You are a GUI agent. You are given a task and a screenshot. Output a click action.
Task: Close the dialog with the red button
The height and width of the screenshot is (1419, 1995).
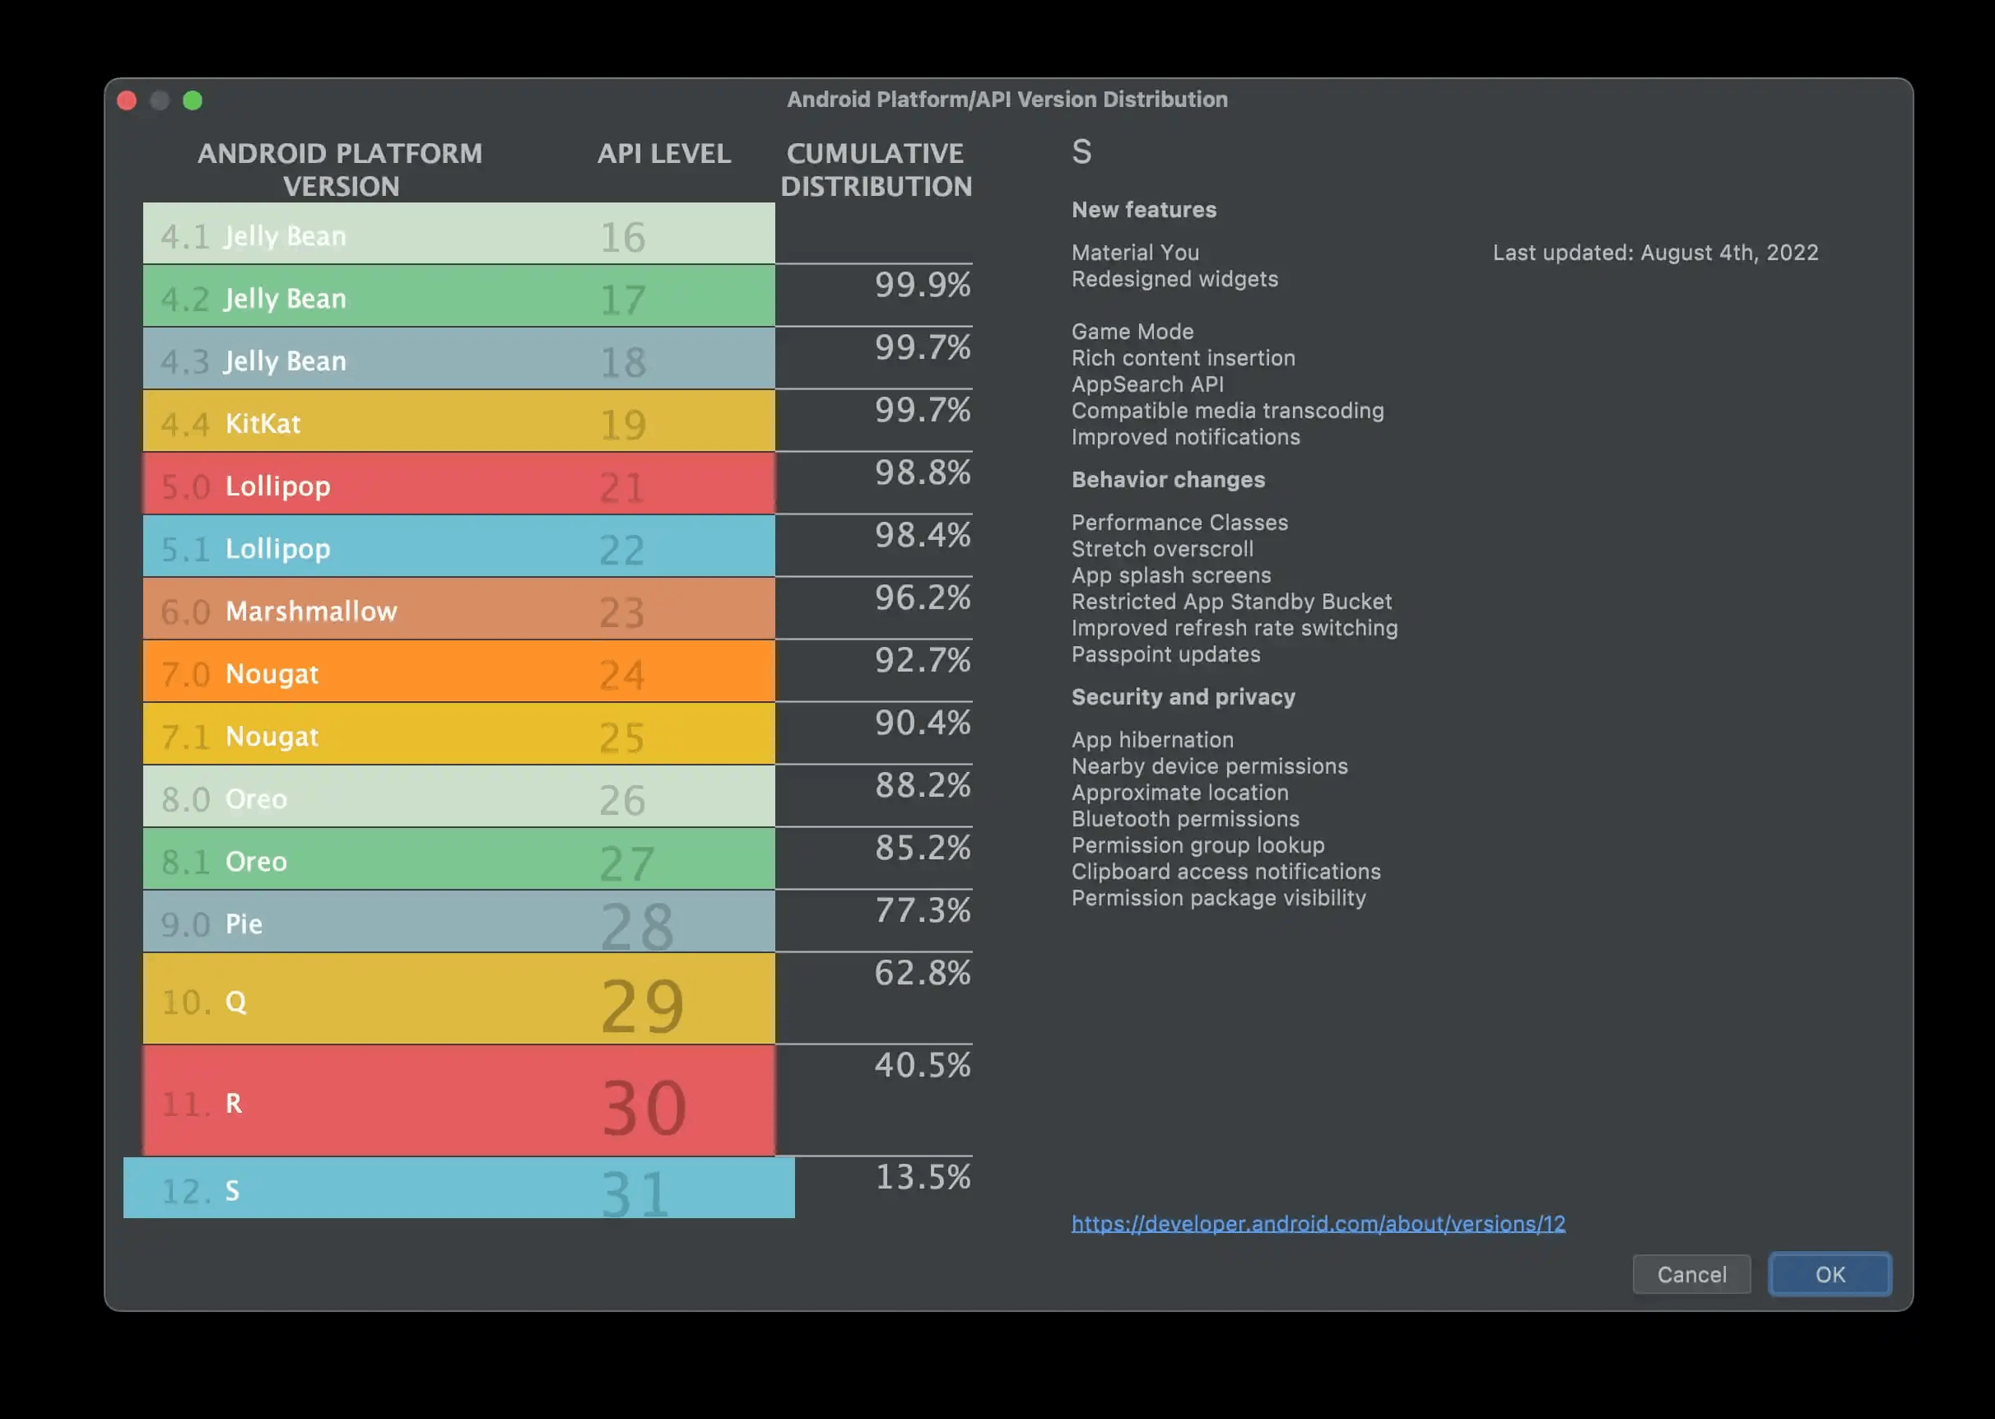[127, 100]
